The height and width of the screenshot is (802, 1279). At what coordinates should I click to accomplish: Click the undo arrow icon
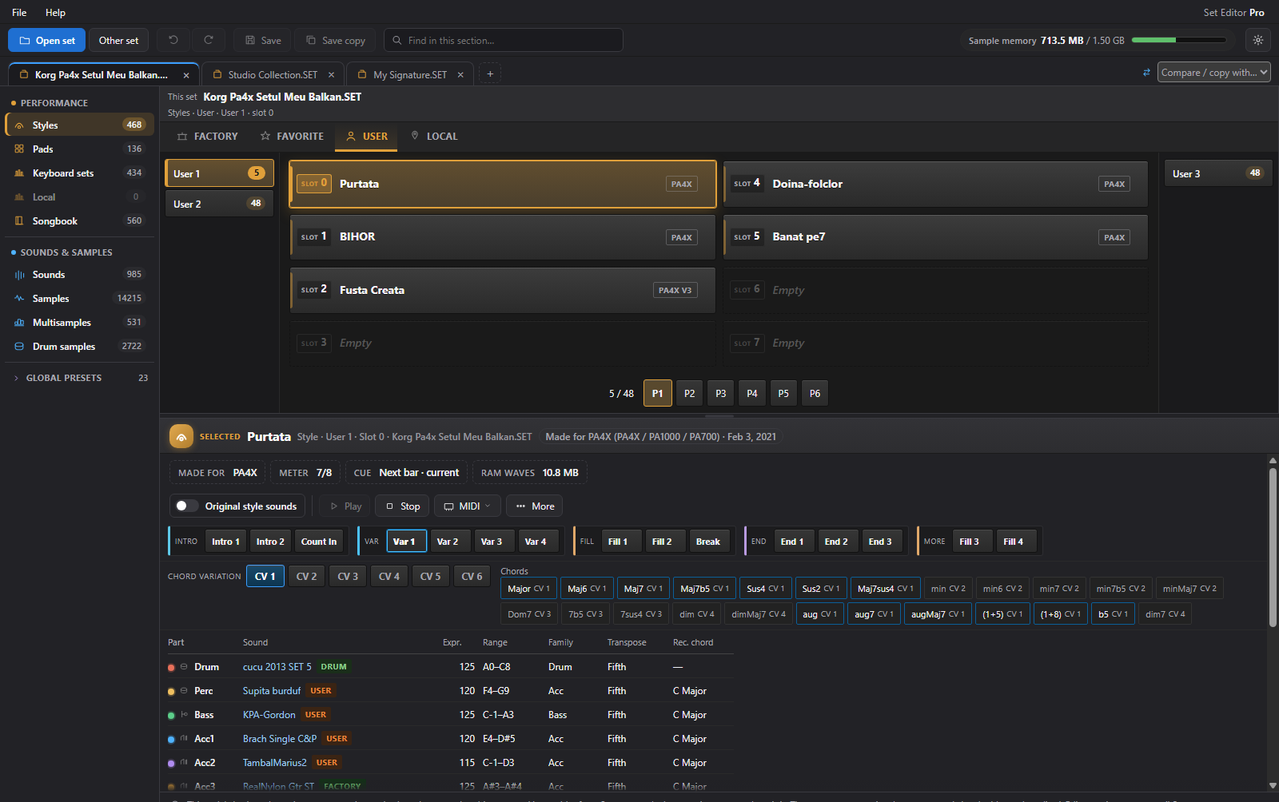[x=173, y=40]
